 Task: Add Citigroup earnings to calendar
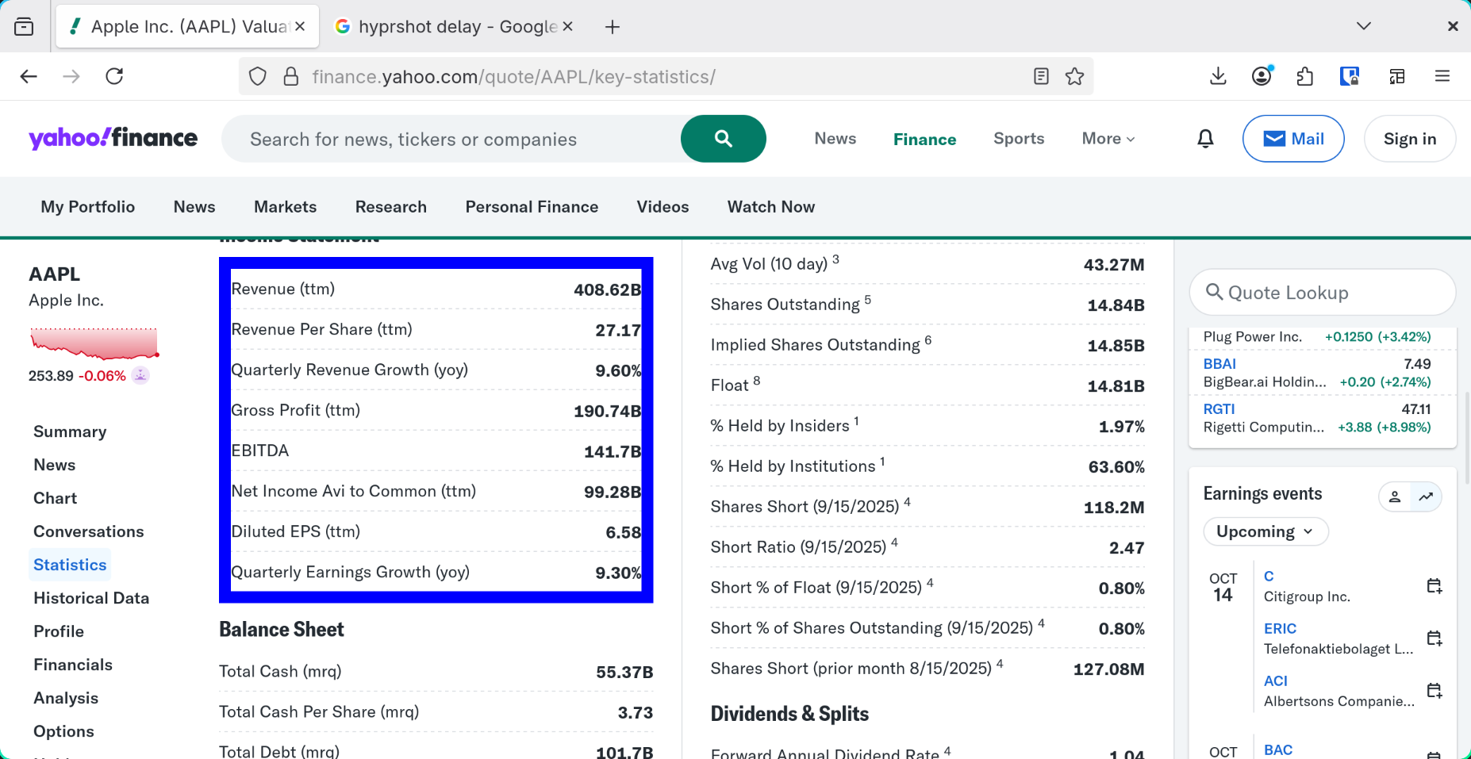pos(1434,586)
